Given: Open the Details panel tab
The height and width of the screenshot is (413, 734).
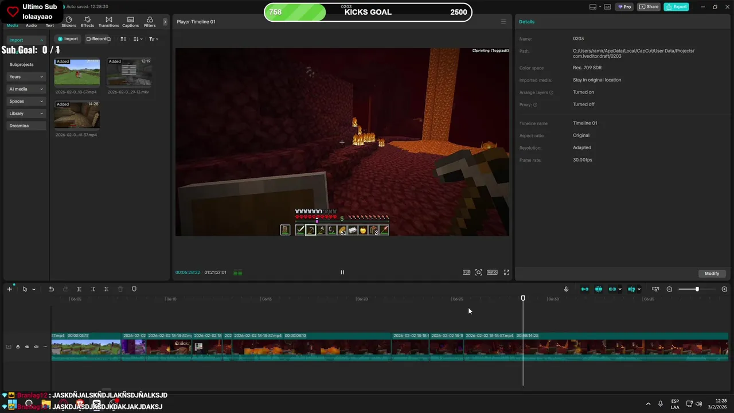Looking at the screenshot, I should pos(526,22).
